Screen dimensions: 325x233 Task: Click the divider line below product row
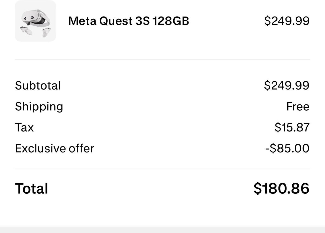[162, 60]
